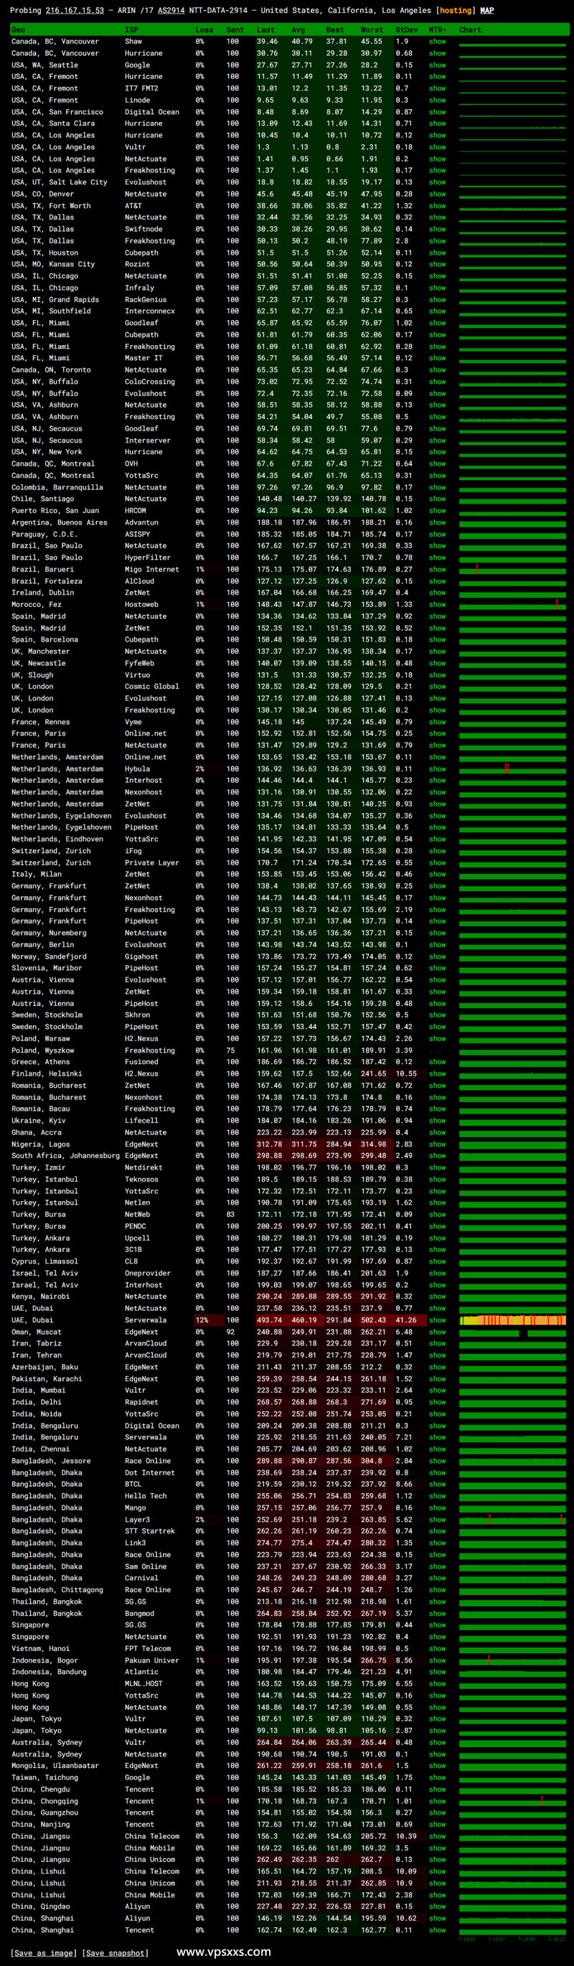Show MTR for Montreal OVH row

tap(438, 464)
